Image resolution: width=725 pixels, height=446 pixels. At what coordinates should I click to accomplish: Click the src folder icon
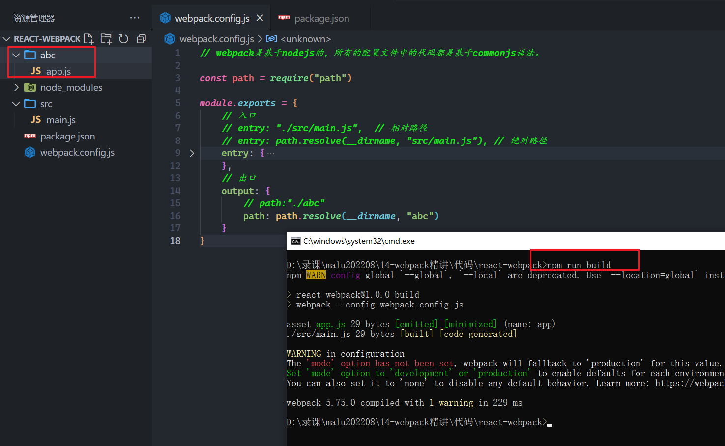pyautogui.click(x=30, y=103)
